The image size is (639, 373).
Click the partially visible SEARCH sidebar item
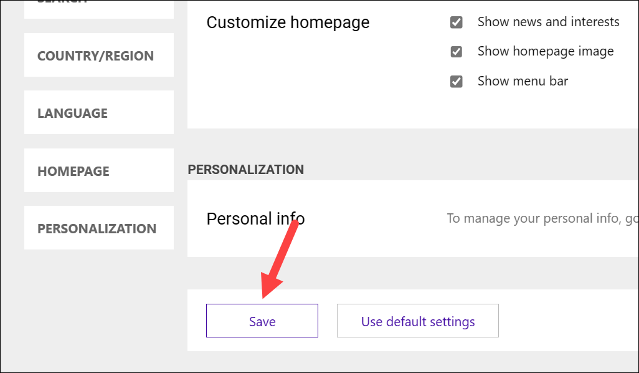(x=99, y=9)
